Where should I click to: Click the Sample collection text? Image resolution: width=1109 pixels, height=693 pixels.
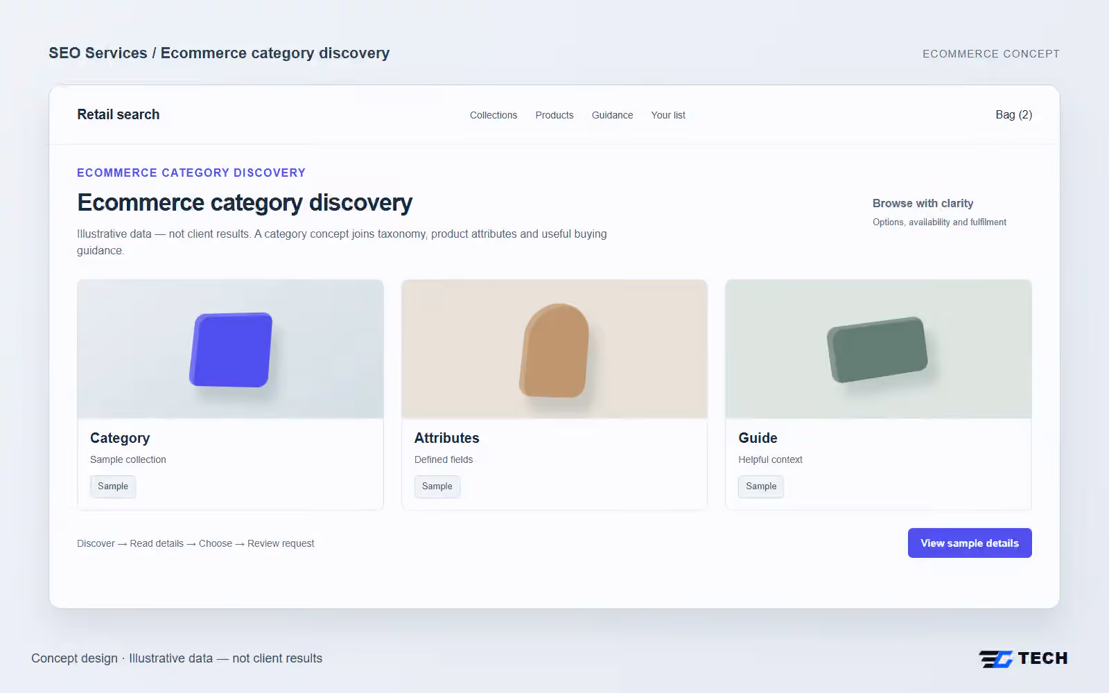(x=128, y=459)
